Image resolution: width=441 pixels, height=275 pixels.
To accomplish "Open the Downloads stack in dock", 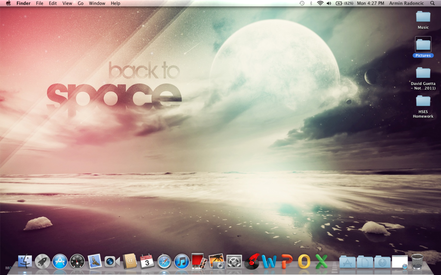I will tap(382, 262).
